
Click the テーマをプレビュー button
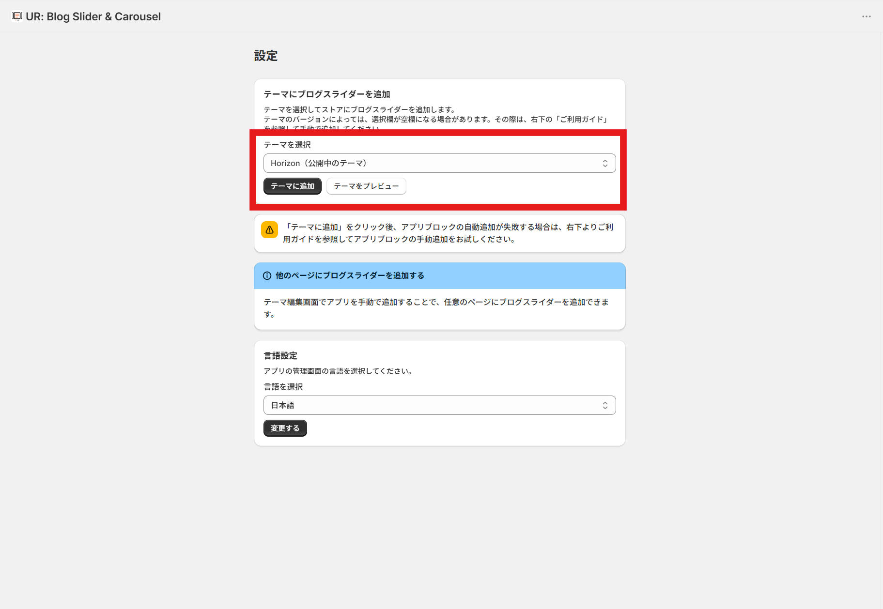point(366,186)
